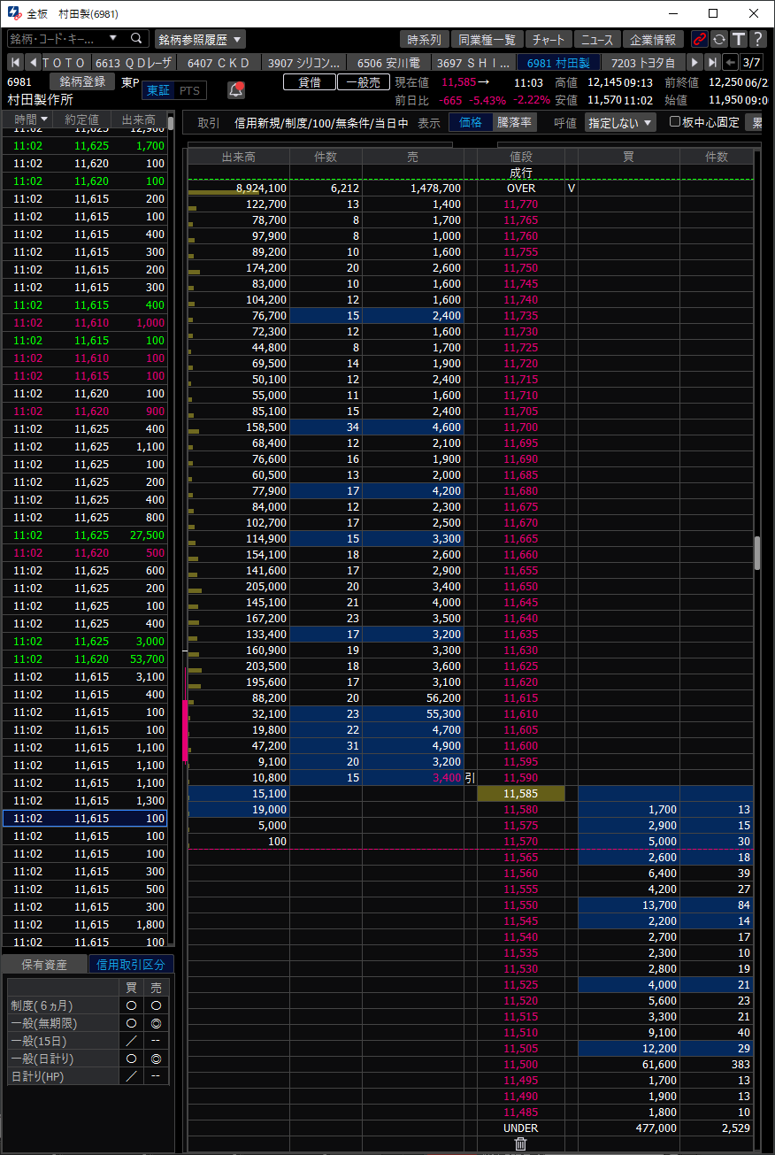Switch to 保有資産 tab

point(44,965)
